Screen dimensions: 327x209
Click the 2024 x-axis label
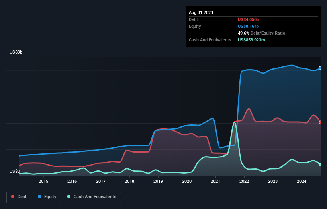coord(302,181)
